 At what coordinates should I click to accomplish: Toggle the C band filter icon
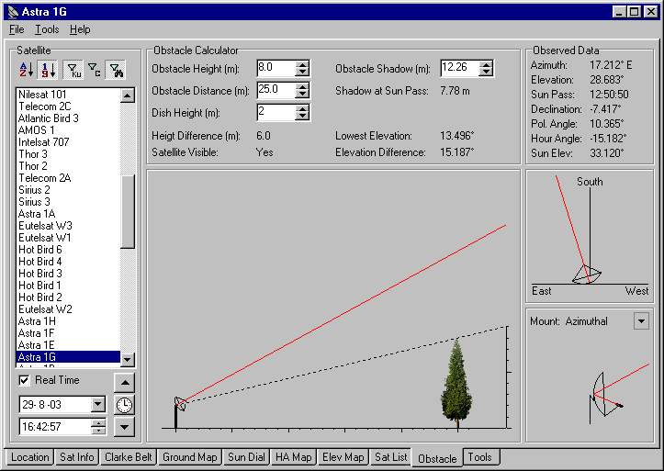point(94,70)
